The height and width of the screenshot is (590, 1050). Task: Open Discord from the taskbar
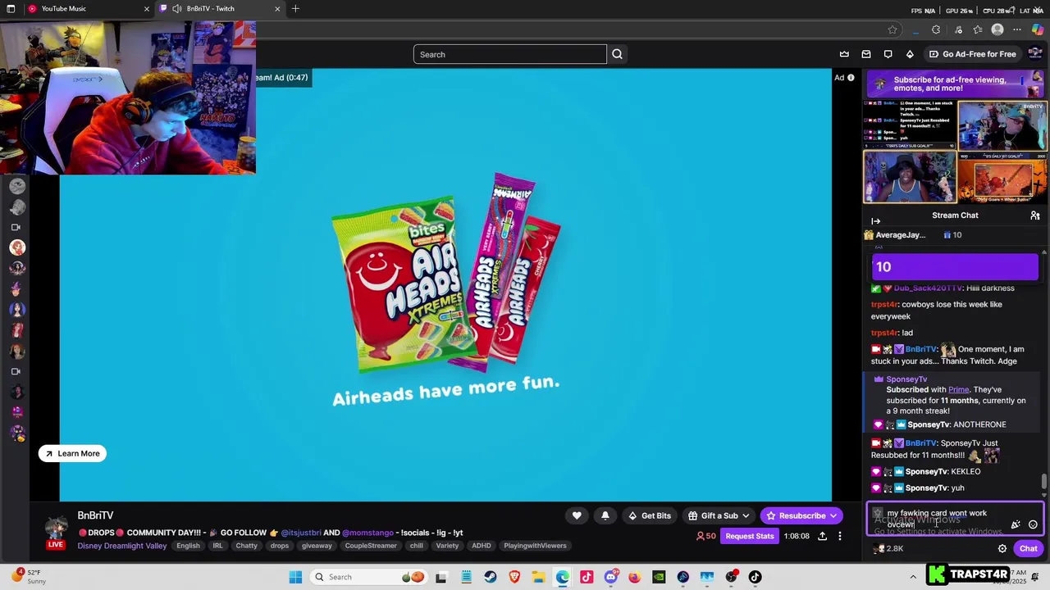click(610, 577)
